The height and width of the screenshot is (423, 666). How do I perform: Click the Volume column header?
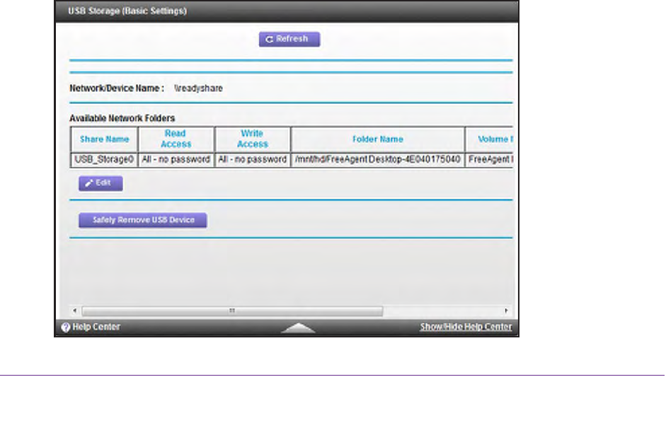point(489,139)
